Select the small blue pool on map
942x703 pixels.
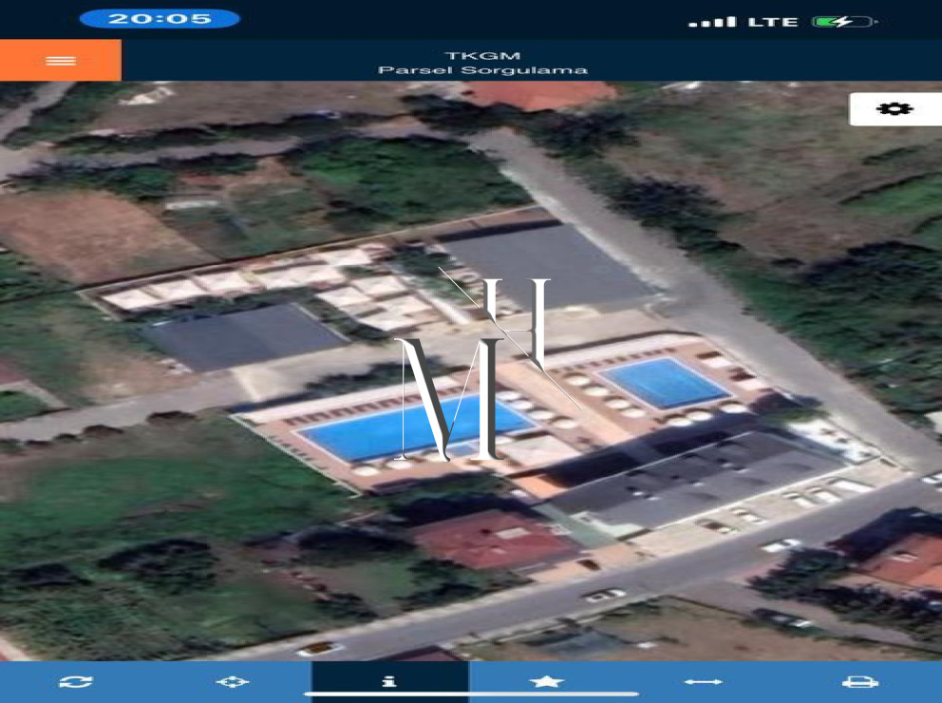coord(664,383)
